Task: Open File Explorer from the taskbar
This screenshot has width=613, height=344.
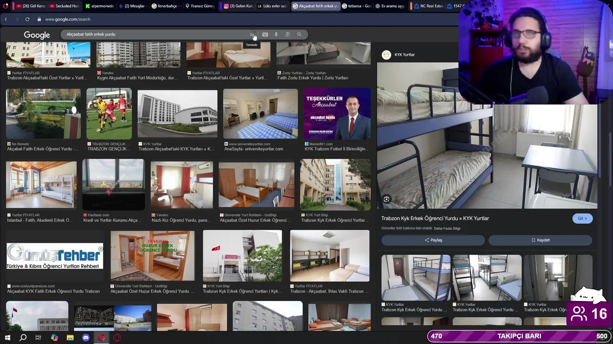Action: [x=70, y=337]
